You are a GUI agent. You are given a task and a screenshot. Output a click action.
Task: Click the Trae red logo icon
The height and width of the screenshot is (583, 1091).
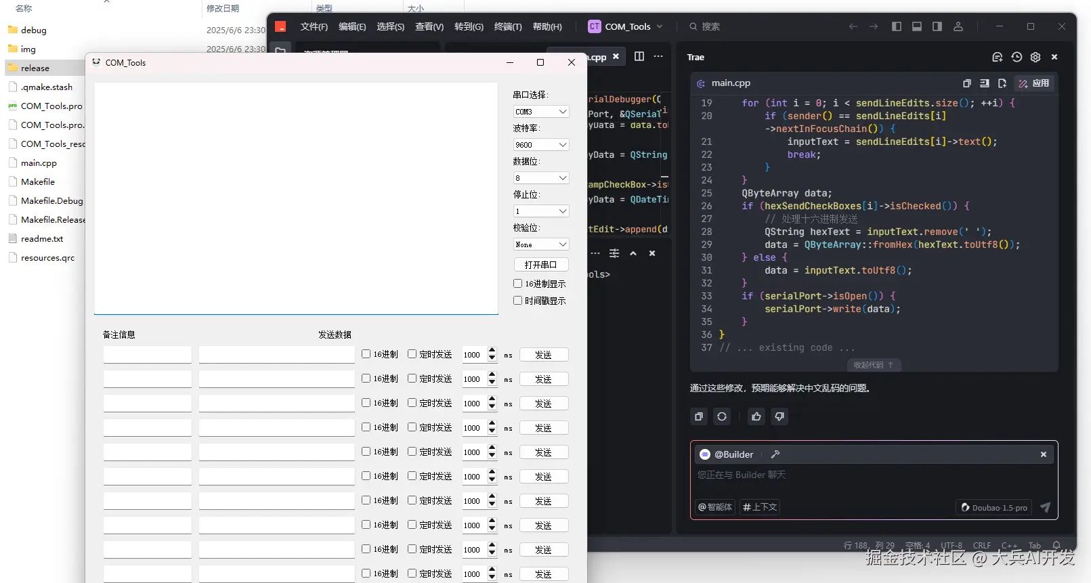(x=280, y=26)
